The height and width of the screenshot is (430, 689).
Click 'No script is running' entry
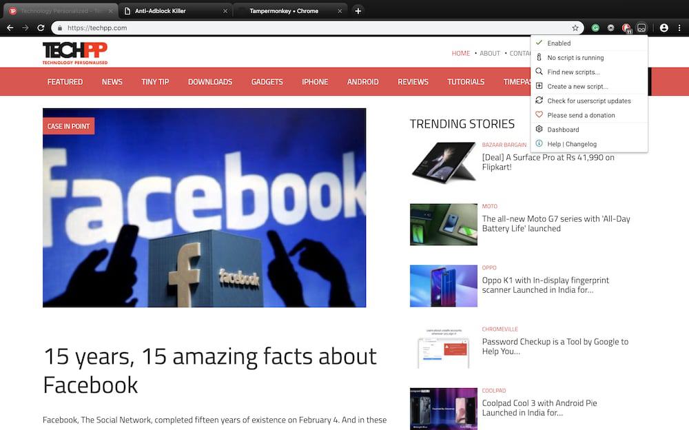[x=589, y=58]
